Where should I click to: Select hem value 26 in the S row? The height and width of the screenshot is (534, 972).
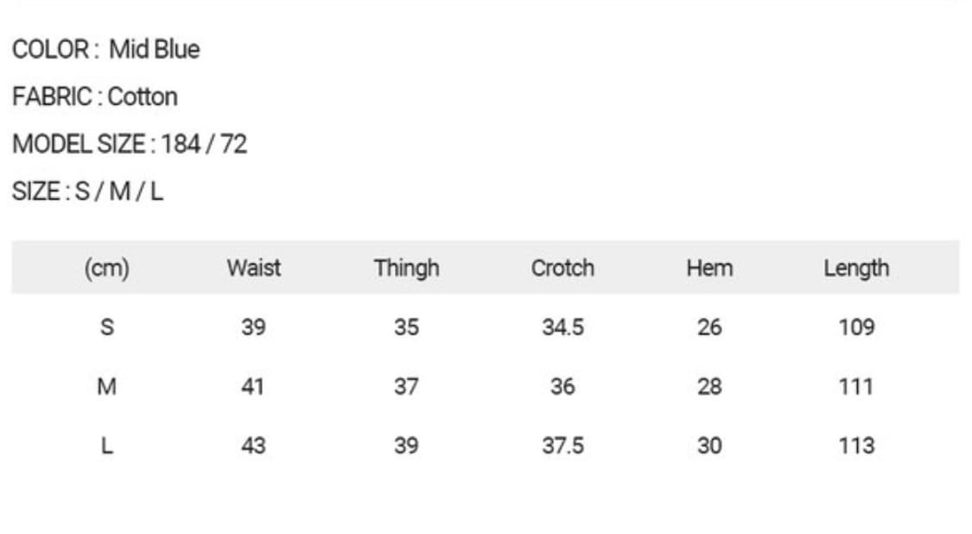pyautogui.click(x=708, y=327)
